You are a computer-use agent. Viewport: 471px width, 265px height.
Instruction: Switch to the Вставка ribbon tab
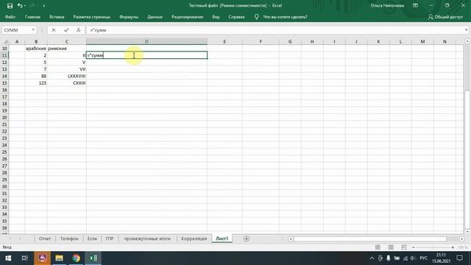(x=57, y=17)
